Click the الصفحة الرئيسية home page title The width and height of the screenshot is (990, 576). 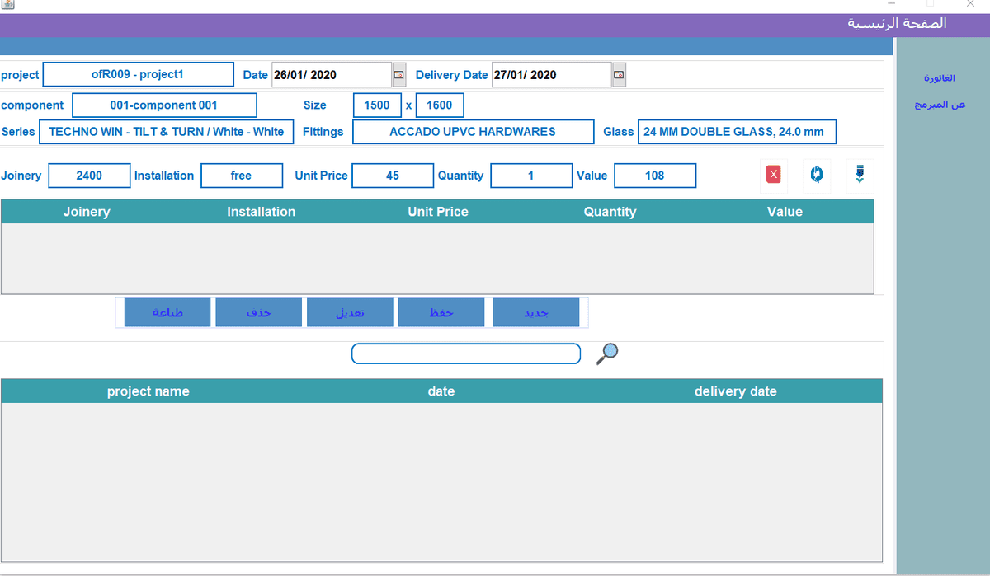(x=897, y=23)
